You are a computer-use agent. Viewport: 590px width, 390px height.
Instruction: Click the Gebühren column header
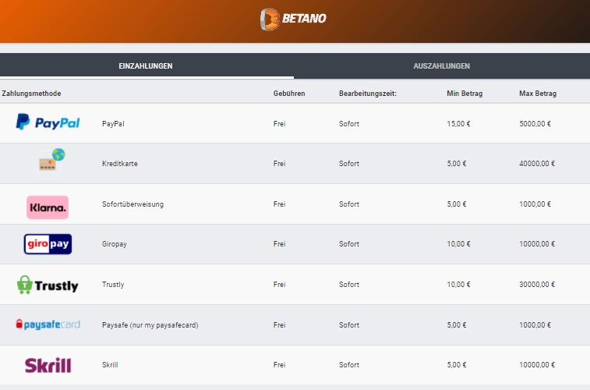click(289, 94)
